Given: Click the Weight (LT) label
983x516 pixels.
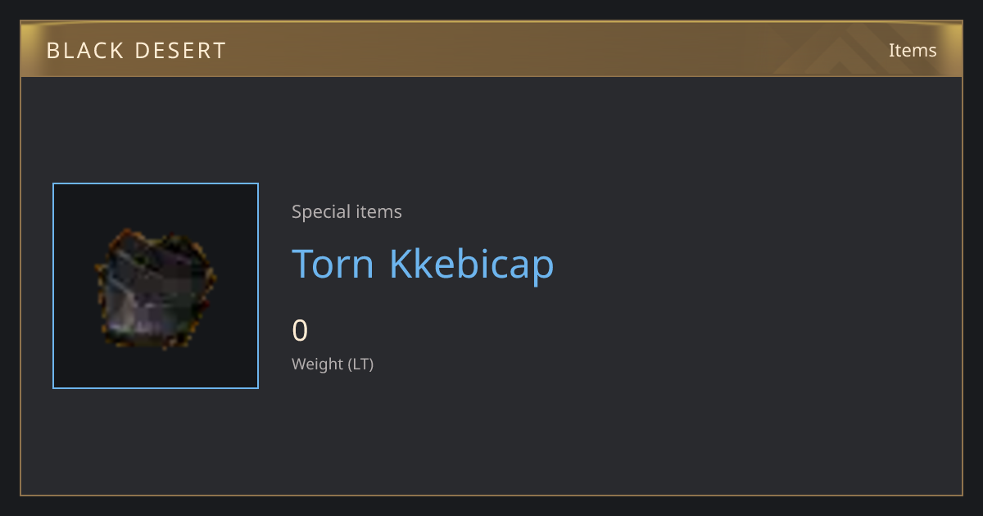Looking at the screenshot, I should 333,364.
